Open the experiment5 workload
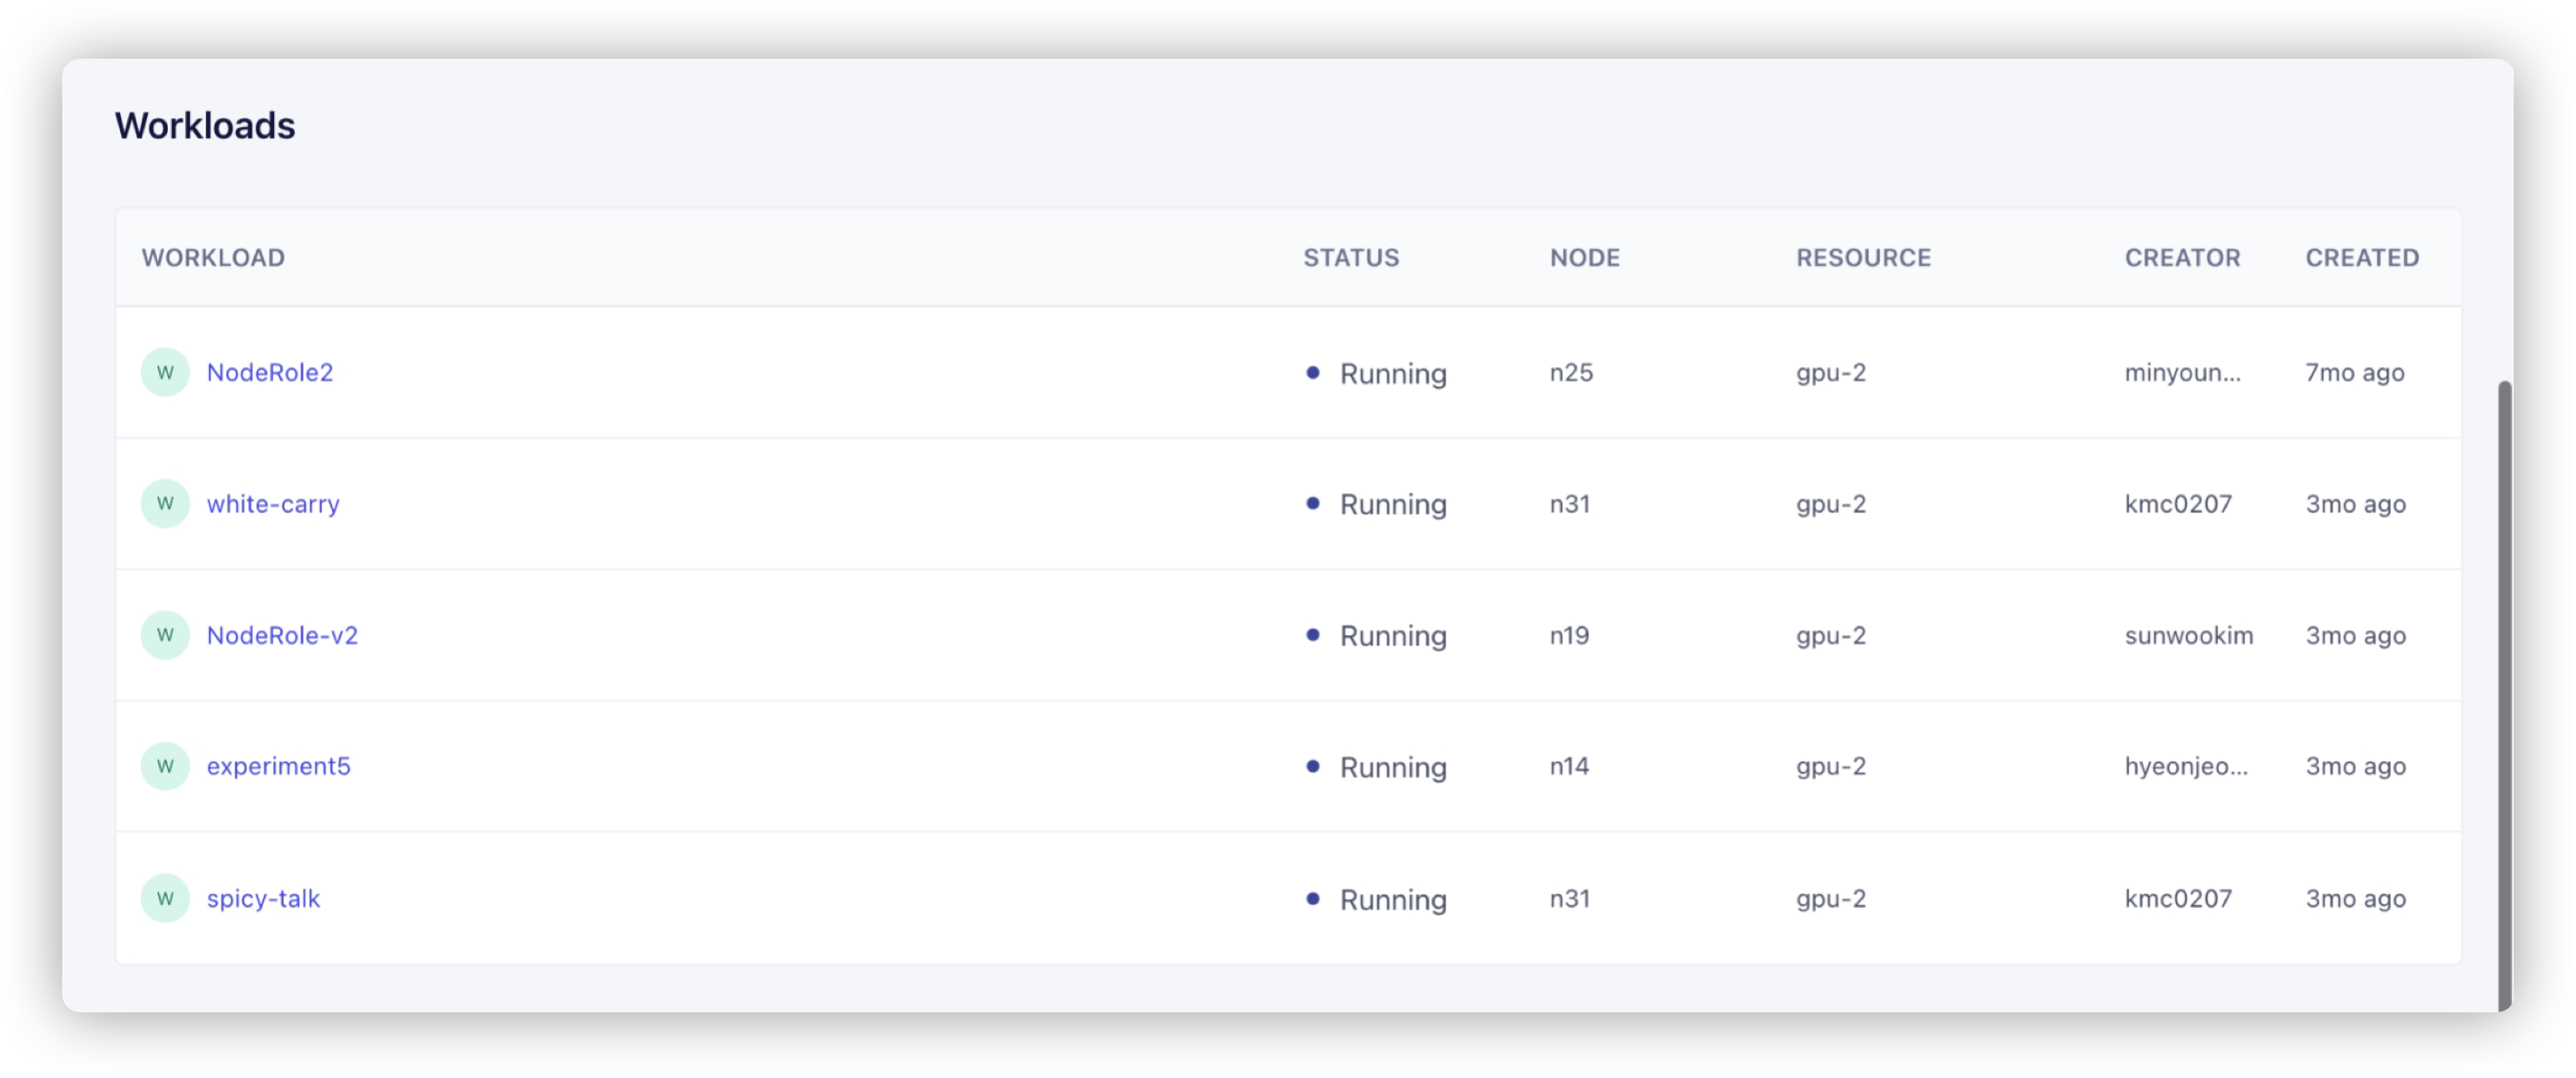 pyautogui.click(x=279, y=767)
